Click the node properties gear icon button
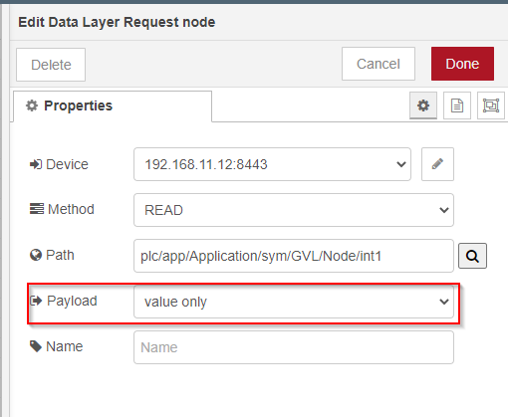Image resolution: width=508 pixels, height=417 pixels. (x=423, y=105)
